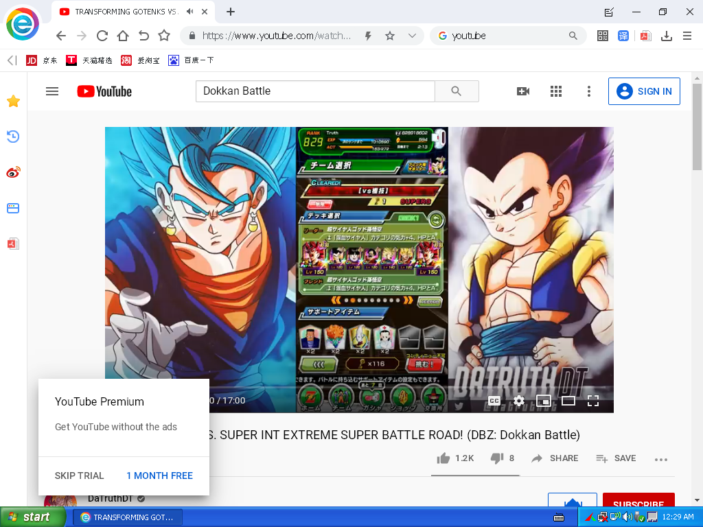Click the search magnifier button
Image resolution: width=703 pixels, height=527 pixels.
457,91
